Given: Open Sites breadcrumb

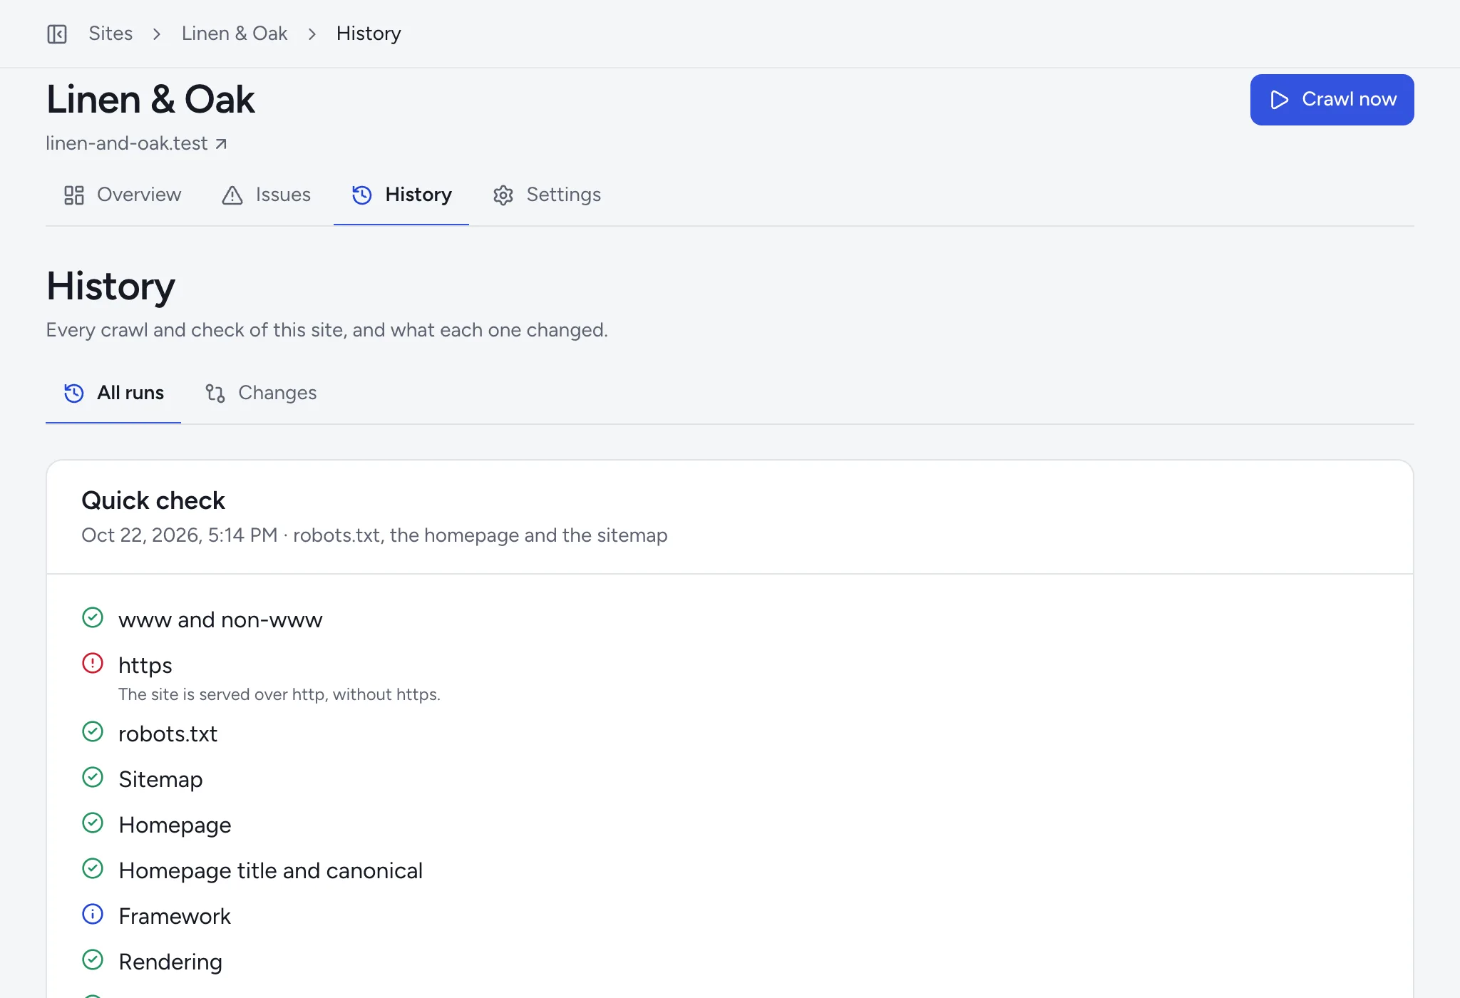Looking at the screenshot, I should (x=110, y=34).
